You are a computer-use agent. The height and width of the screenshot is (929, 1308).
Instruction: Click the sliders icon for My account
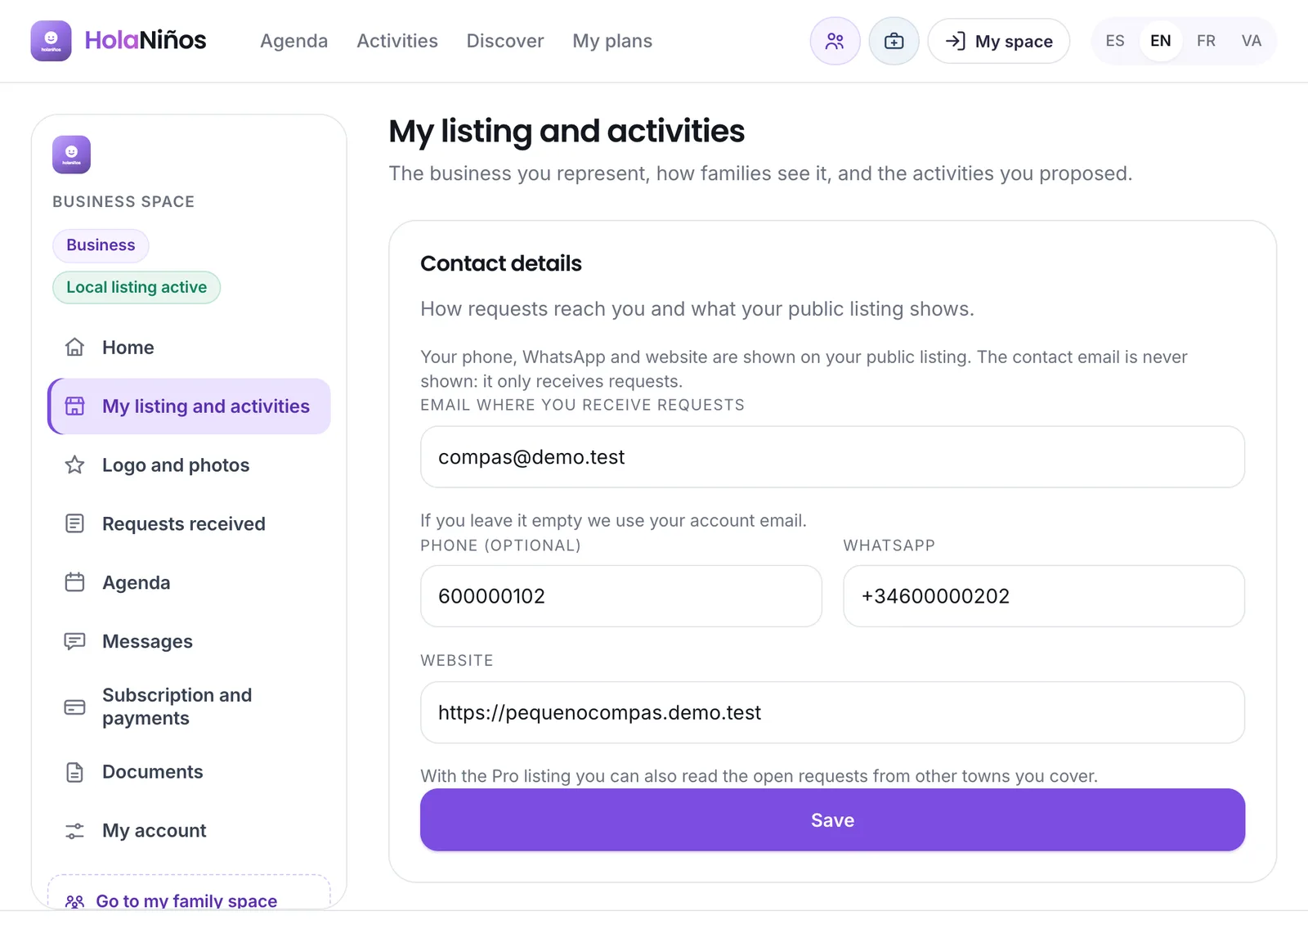coord(74,831)
